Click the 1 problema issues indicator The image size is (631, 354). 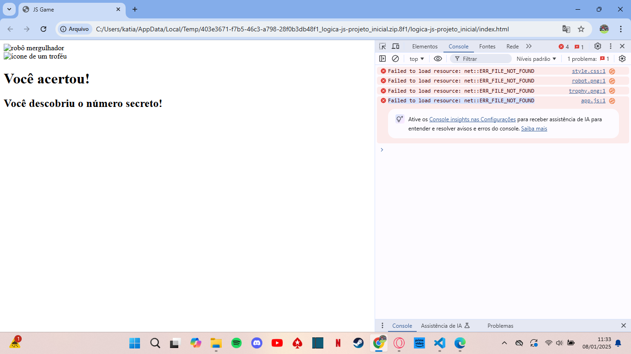point(588,59)
